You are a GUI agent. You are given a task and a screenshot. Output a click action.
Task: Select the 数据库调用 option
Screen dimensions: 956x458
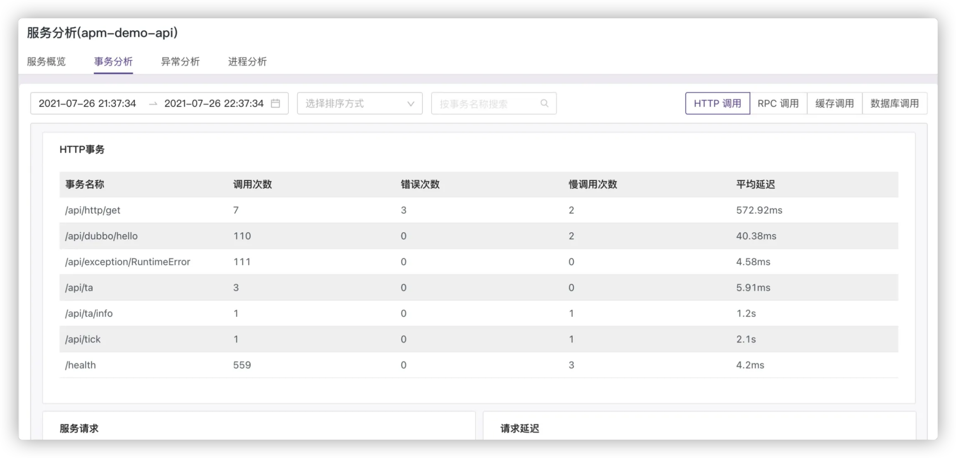tap(894, 103)
